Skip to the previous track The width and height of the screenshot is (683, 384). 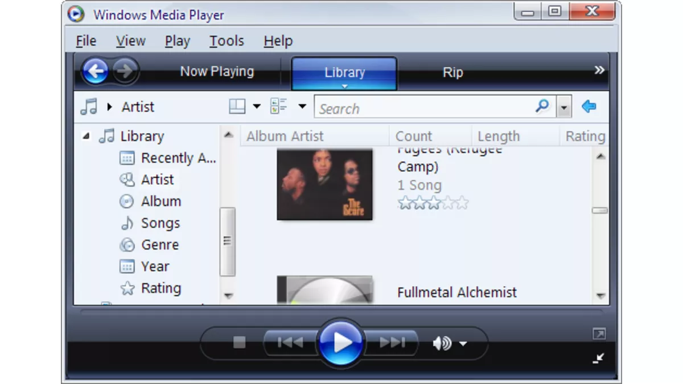(x=290, y=342)
